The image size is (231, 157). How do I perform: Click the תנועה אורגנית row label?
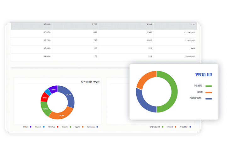[x=189, y=32]
